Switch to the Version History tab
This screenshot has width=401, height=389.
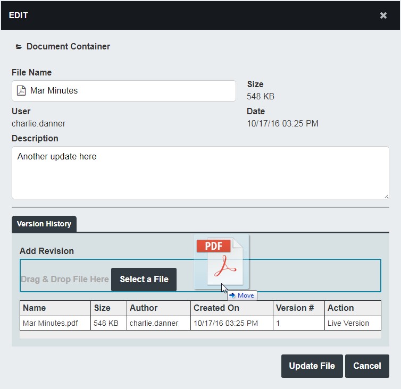click(44, 224)
